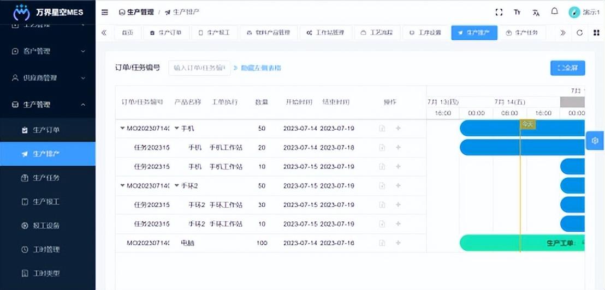This screenshot has width=605, height=290.
Task: Click the blue Gantt bar of the 手机 order row
Action: coord(523,128)
